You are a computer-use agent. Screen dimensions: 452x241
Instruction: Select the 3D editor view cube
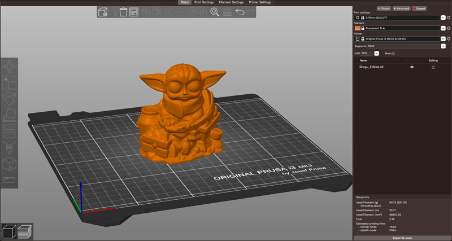pyautogui.click(x=8, y=231)
